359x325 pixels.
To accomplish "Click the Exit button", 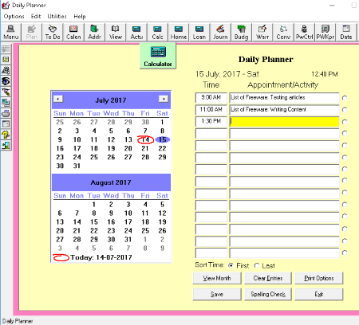I will pos(319,294).
